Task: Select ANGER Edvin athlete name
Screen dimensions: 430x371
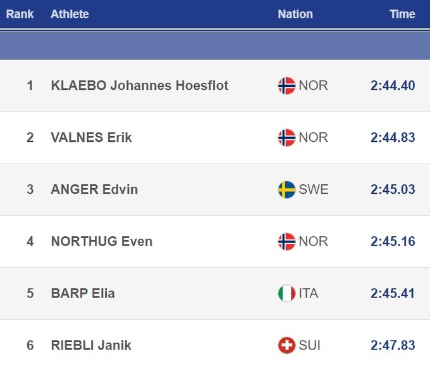Action: point(94,189)
